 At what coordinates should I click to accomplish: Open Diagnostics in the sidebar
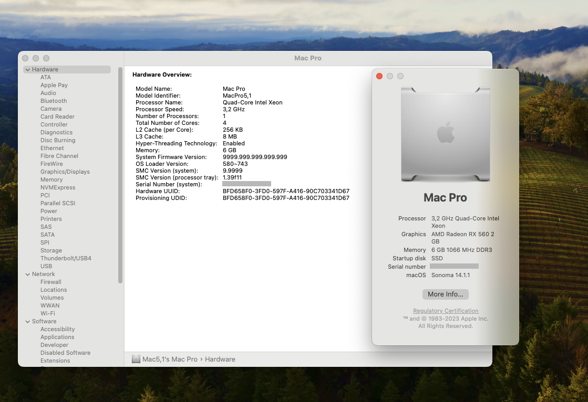click(56, 132)
